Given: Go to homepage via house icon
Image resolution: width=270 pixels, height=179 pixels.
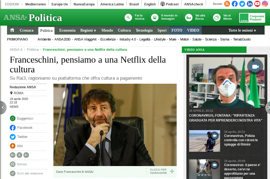Looking at the screenshot, I should (12, 30).
